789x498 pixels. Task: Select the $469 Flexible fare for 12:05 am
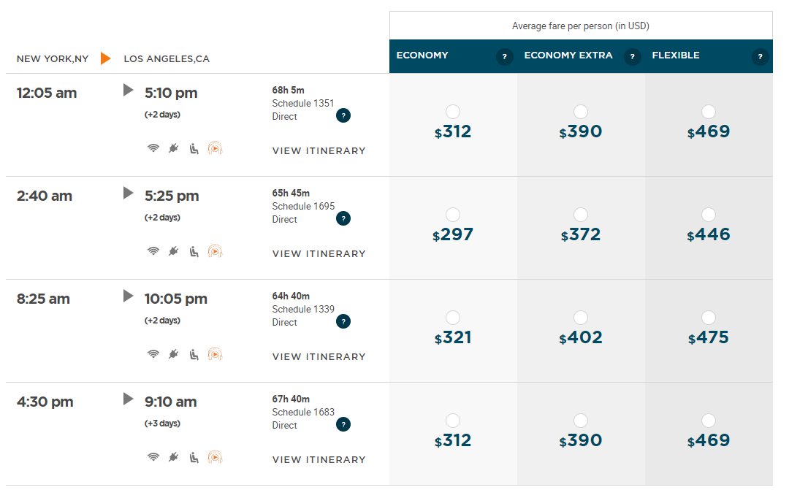pyautogui.click(x=709, y=112)
